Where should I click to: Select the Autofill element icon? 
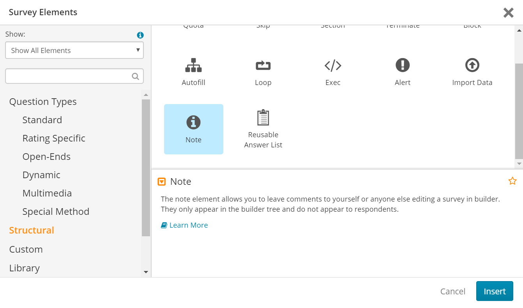193,65
